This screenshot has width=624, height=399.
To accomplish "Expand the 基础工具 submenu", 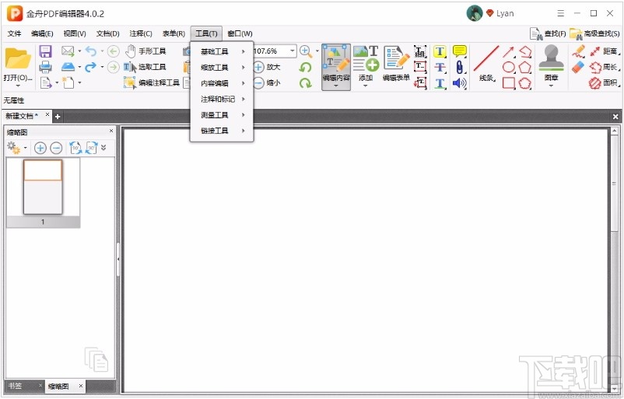I will [222, 51].
